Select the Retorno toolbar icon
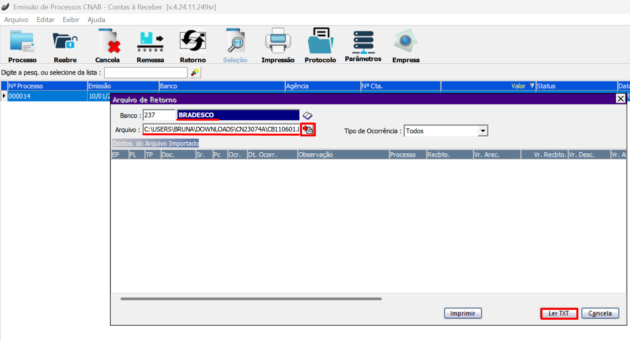Screen dimensions: 630x341 pos(193,42)
